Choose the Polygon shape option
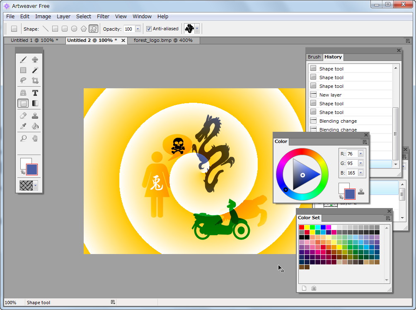 (84, 29)
